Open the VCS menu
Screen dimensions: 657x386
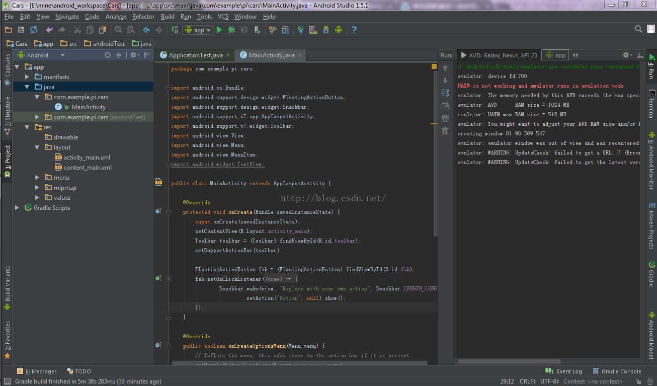tap(223, 17)
